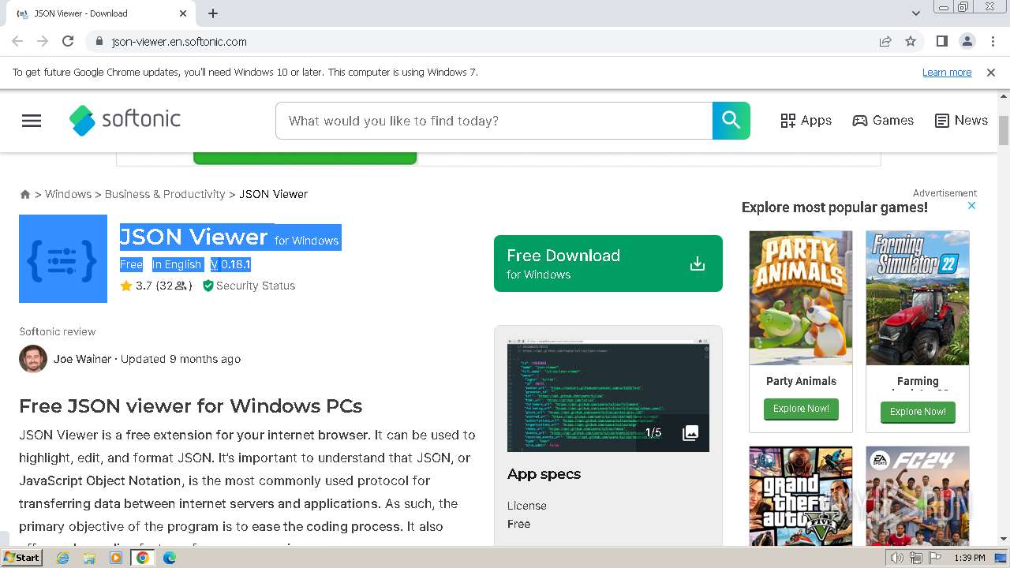Reload the page
Image resolution: width=1010 pixels, height=568 pixels.
coord(68,41)
